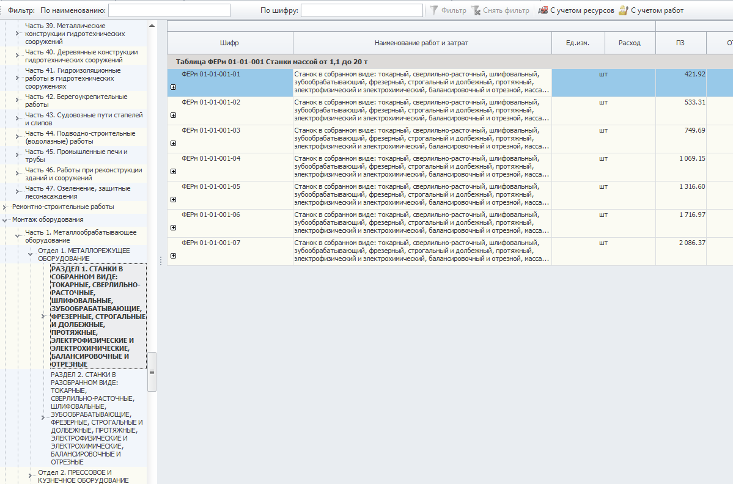Screen dimensions: 733x484
Task: Select Отдел 2 ПРЕССОВОЕ И КУЗНЕЧНОЕ item
Action: coord(83,476)
